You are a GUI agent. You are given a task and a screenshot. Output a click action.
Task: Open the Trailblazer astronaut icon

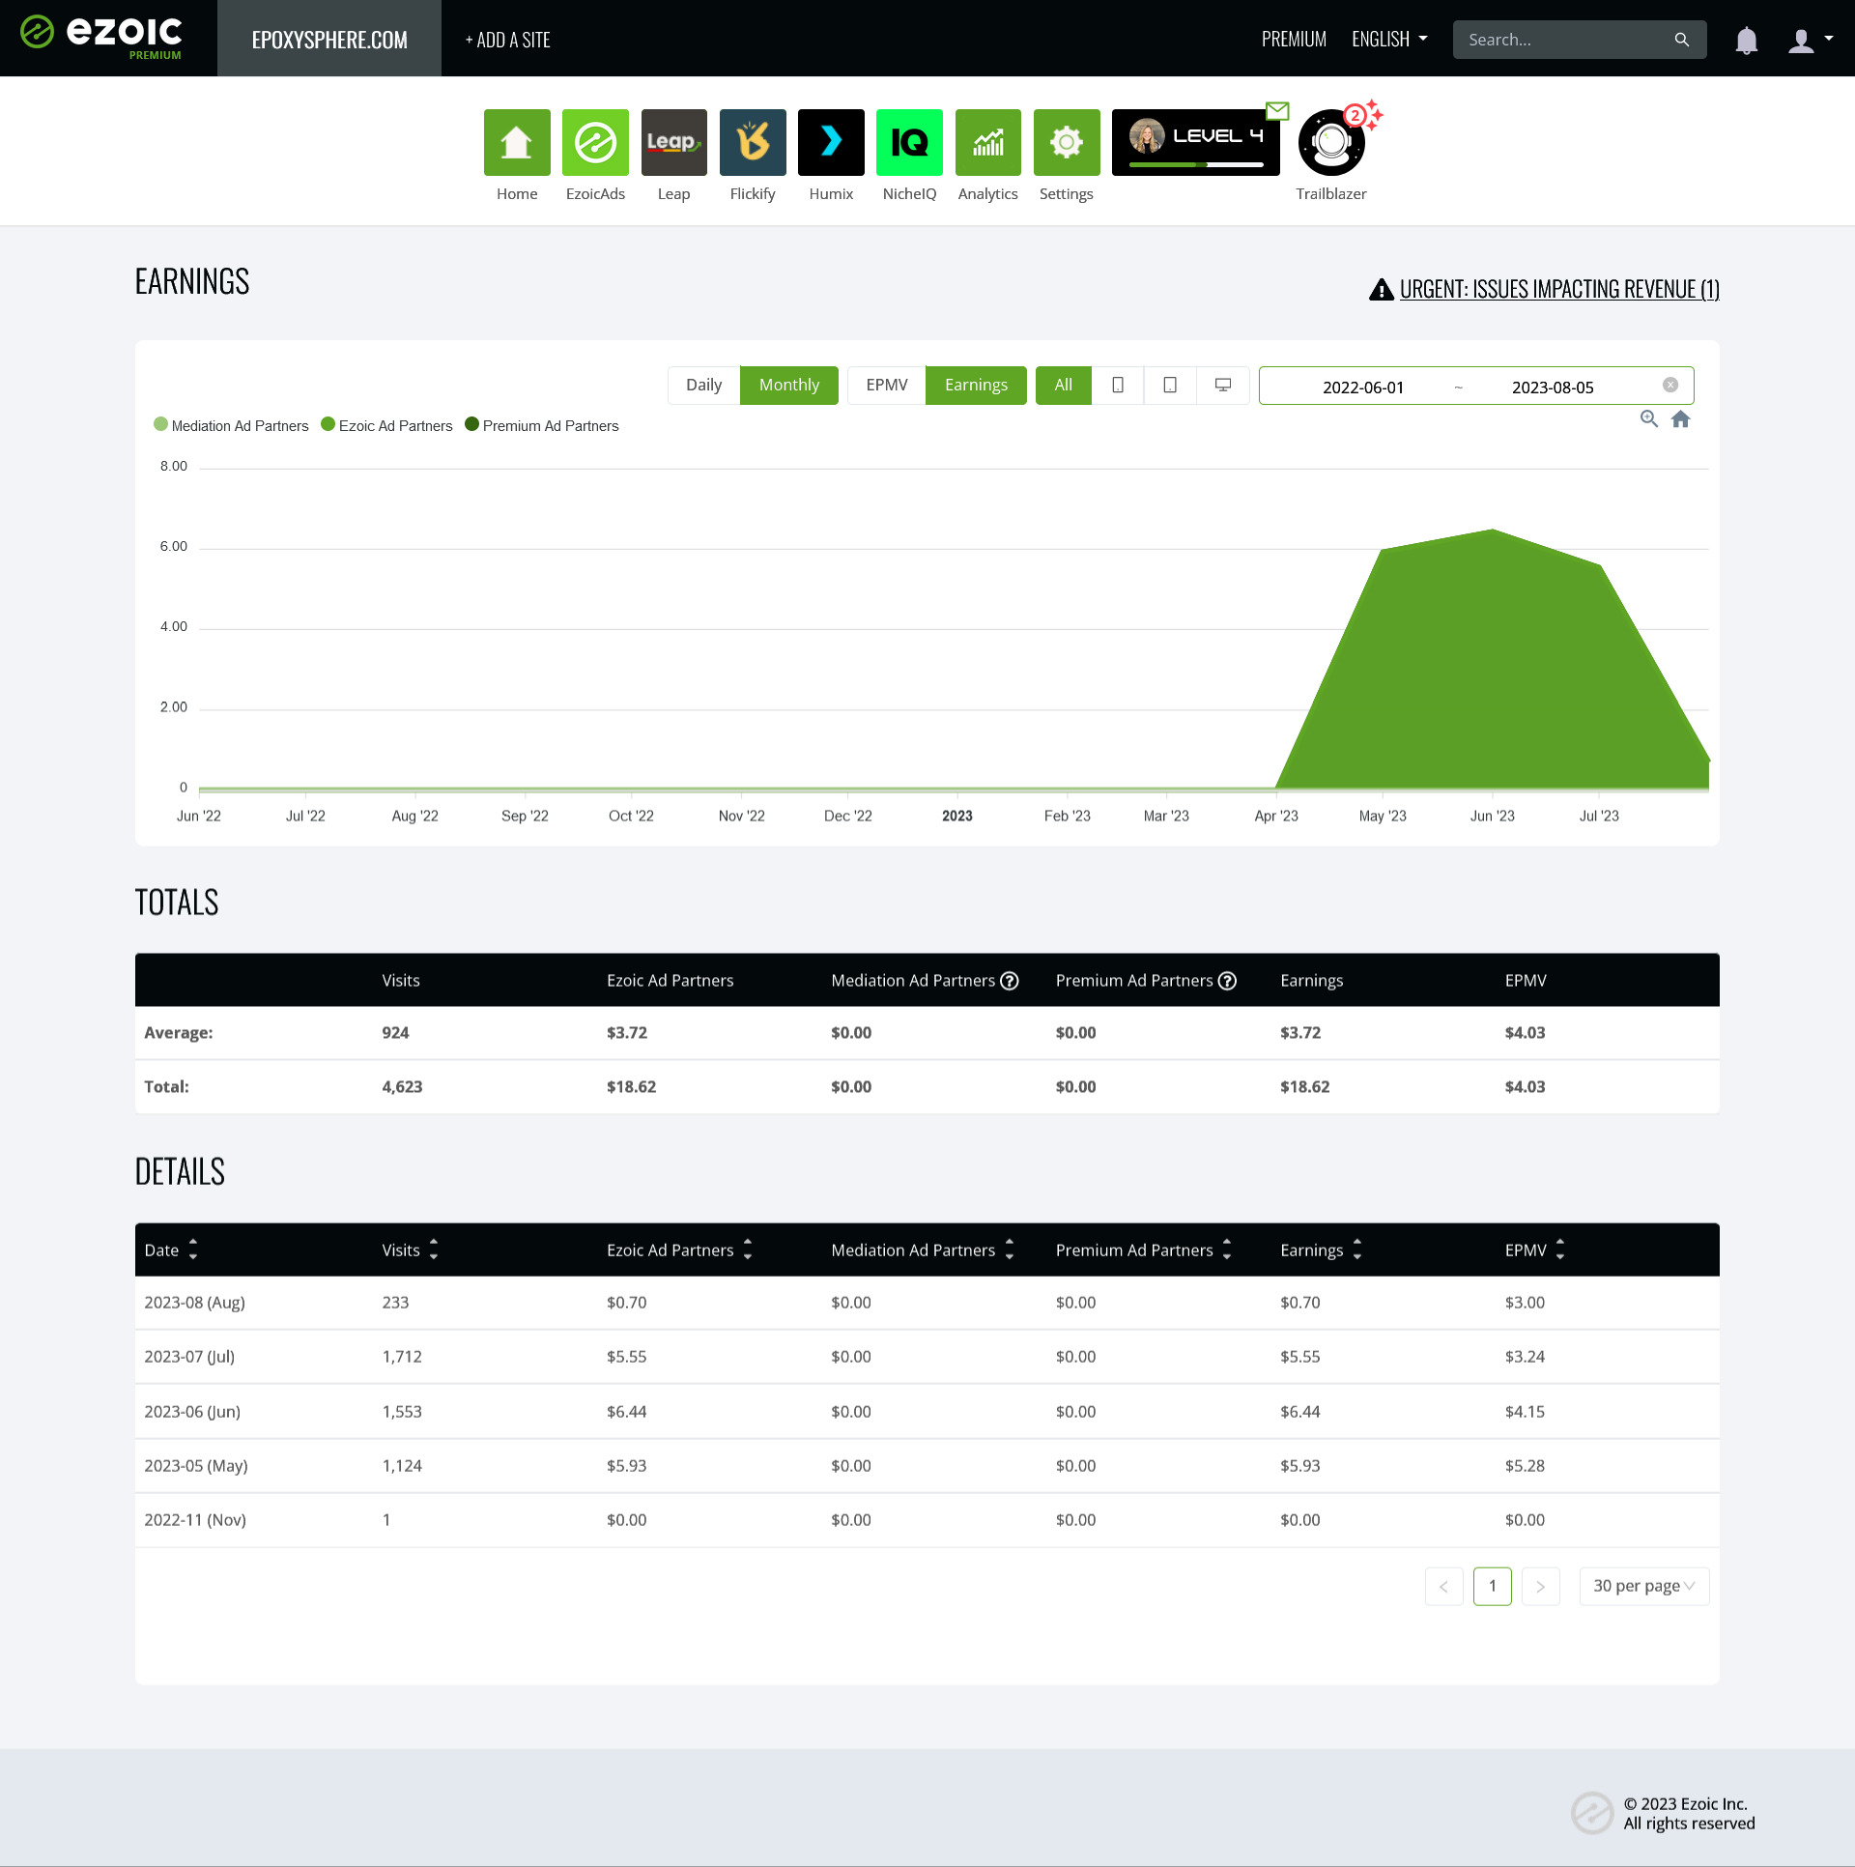[x=1331, y=142]
